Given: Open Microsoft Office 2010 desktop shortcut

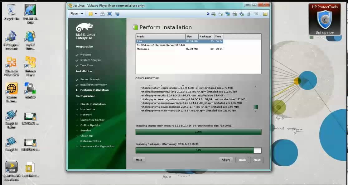Looking at the screenshot, I should coord(11,66).
